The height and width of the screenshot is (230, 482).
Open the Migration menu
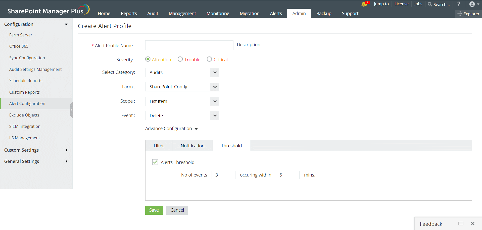[250, 14]
